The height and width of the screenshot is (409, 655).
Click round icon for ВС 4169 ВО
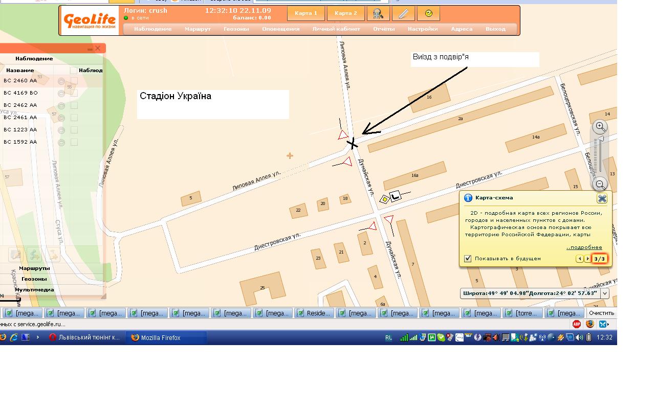point(61,93)
